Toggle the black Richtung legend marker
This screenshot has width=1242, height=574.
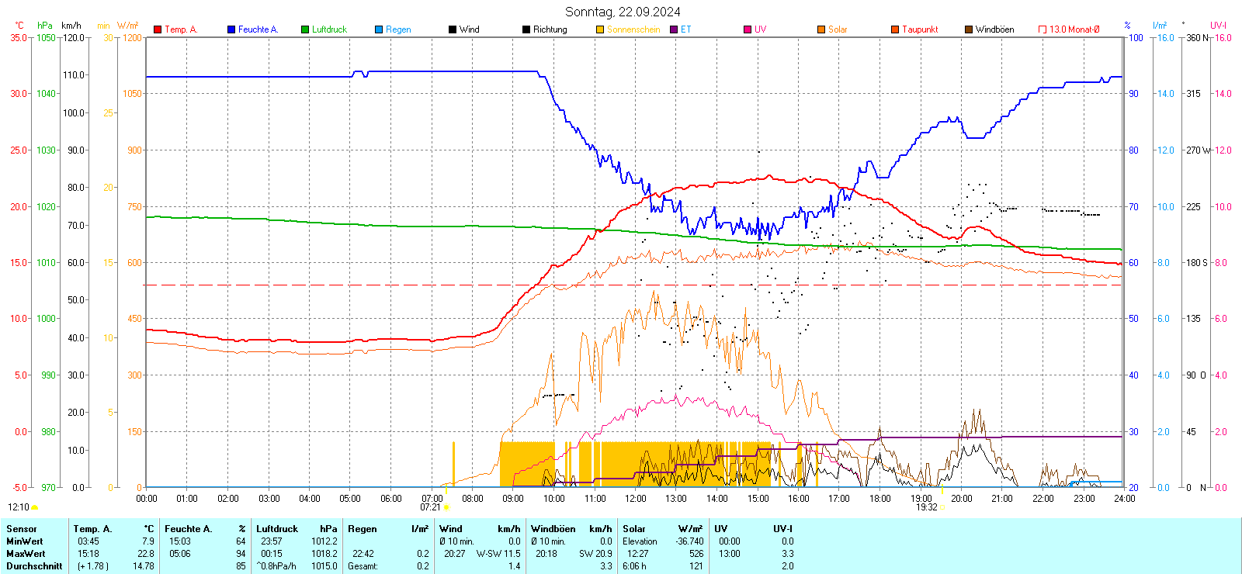click(526, 29)
